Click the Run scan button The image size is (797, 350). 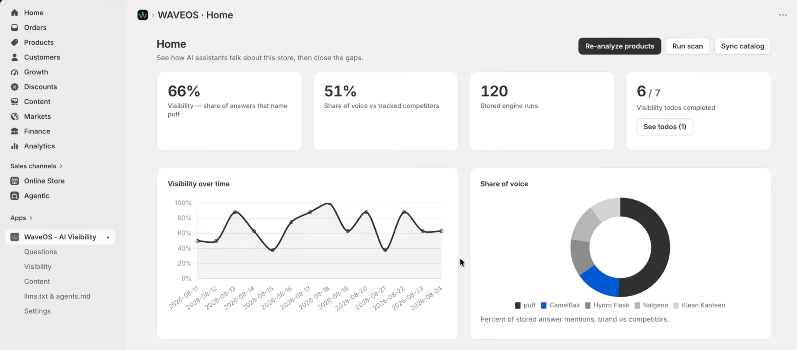pos(687,46)
